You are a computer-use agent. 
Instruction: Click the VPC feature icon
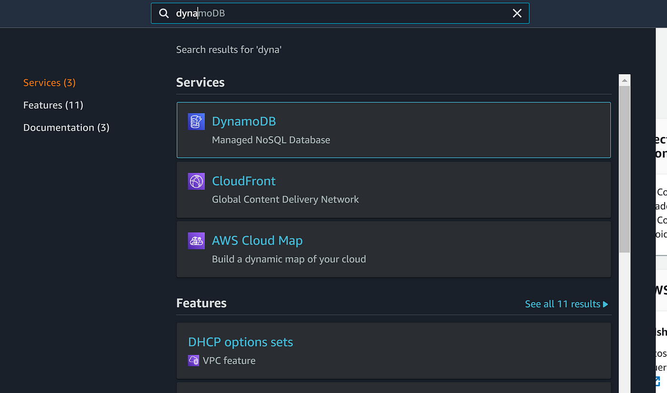pos(193,361)
